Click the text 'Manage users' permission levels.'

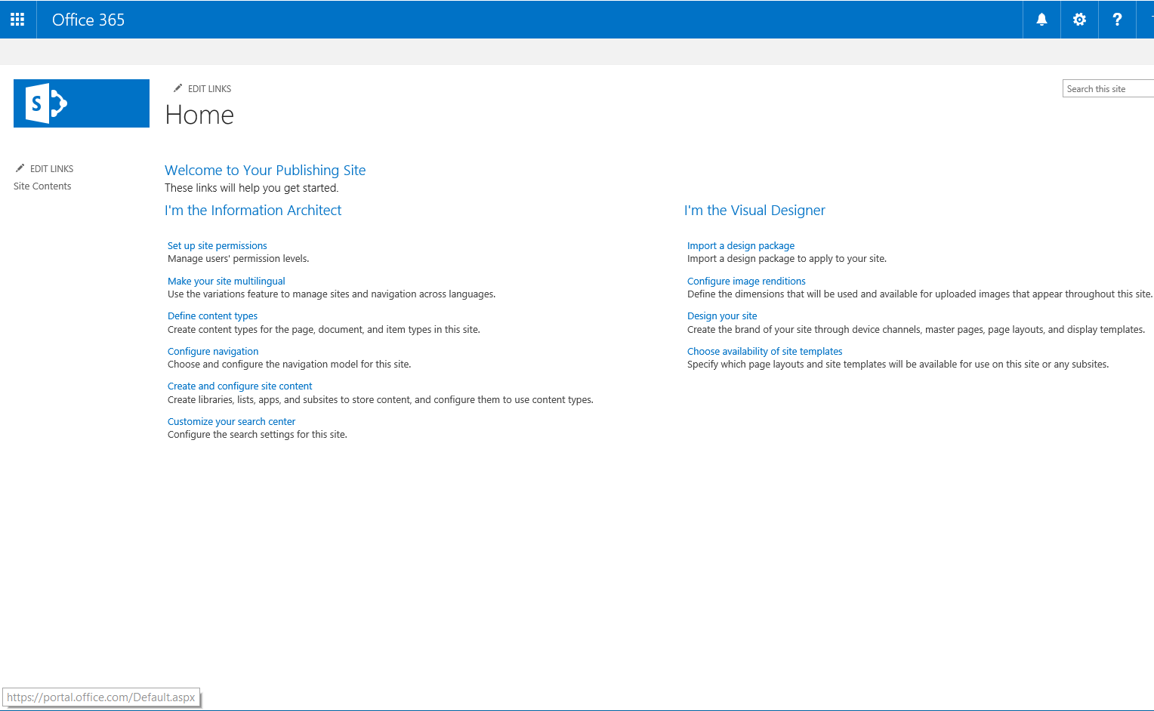238,259
